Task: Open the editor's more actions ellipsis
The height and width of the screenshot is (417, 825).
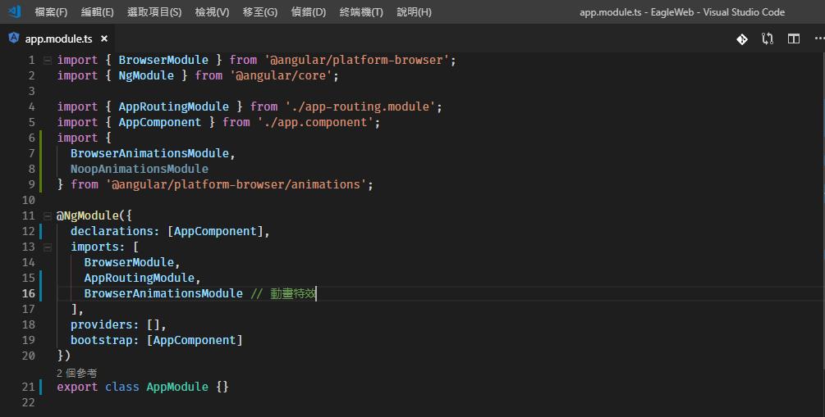Action: tap(818, 39)
